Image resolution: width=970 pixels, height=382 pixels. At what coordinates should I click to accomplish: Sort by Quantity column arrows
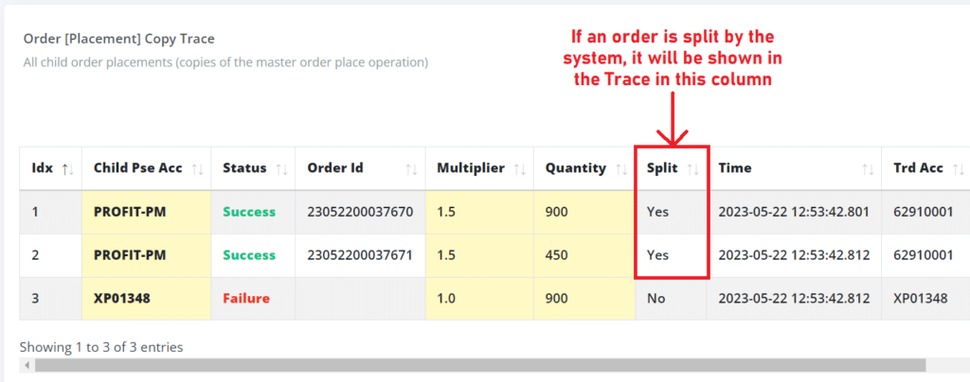(x=621, y=168)
